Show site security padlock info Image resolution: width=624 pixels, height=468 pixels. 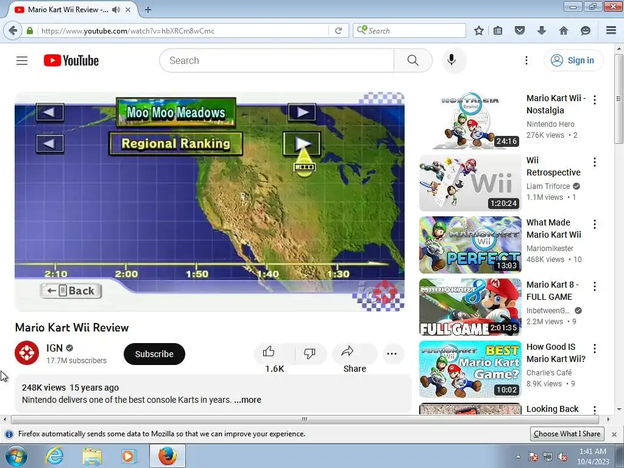pos(30,30)
